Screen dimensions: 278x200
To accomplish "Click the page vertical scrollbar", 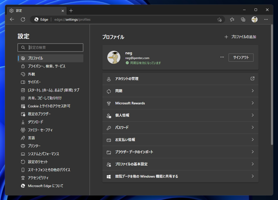I will click(272, 85).
